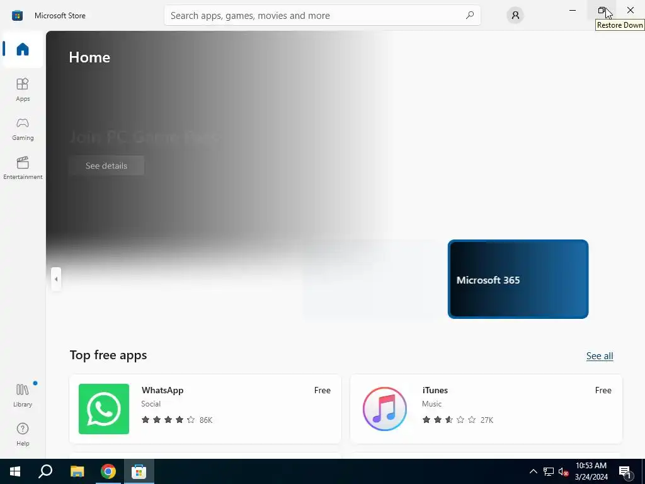
Task: Click Microsoft Store taskbar icon
Action: coord(139,471)
